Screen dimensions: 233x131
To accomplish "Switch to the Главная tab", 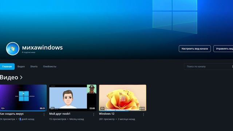I will pos(7,67).
